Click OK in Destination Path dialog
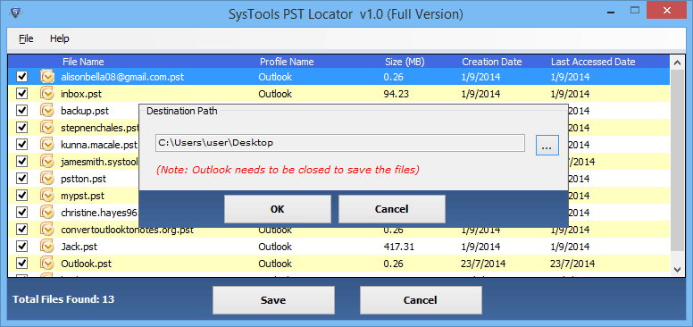This screenshot has width=693, height=327. click(x=278, y=209)
